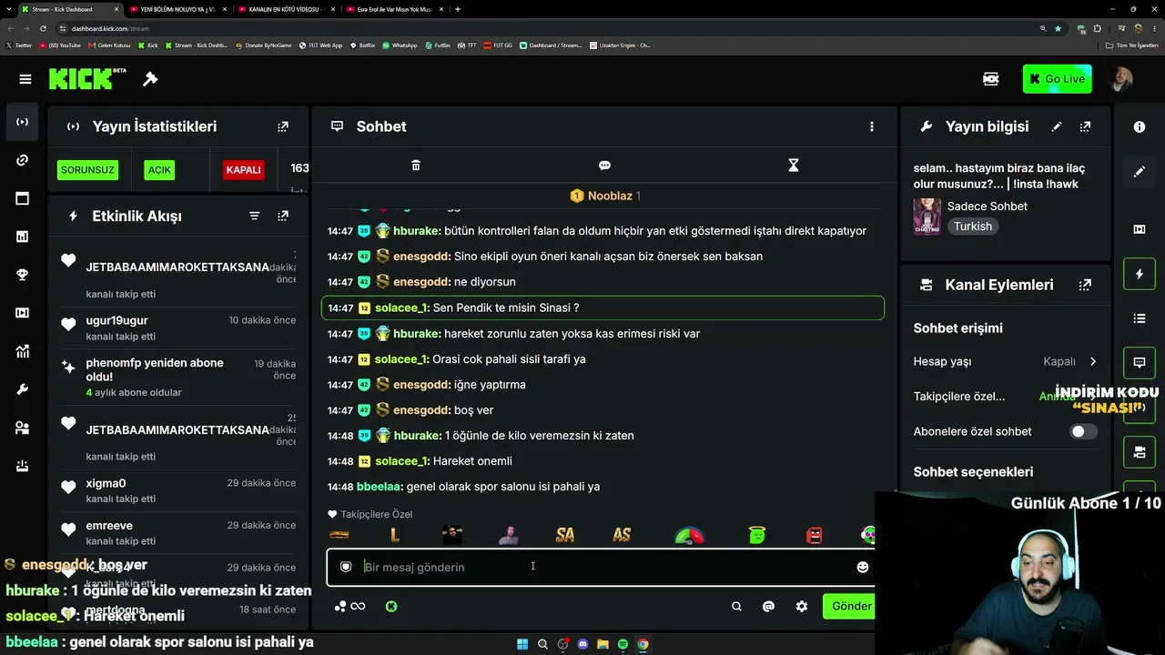Edit stream info with the pencil icon

(1056, 126)
